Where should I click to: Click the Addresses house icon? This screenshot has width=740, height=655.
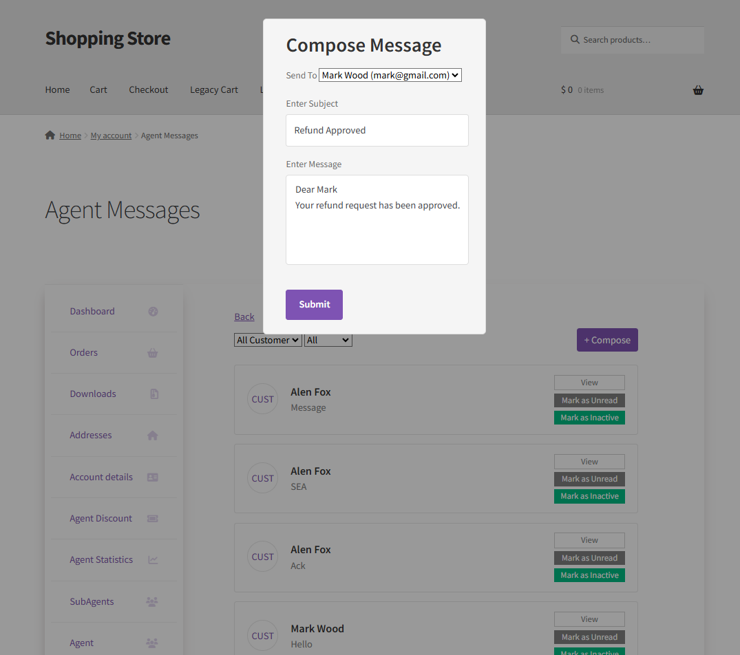click(152, 436)
